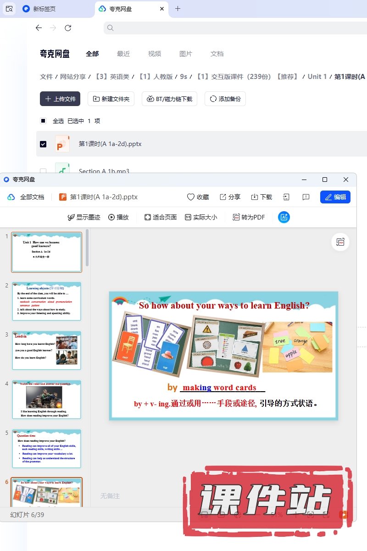Click 适合页面 fit page icon
Image resolution: width=367 pixels, height=551 pixels.
148,217
